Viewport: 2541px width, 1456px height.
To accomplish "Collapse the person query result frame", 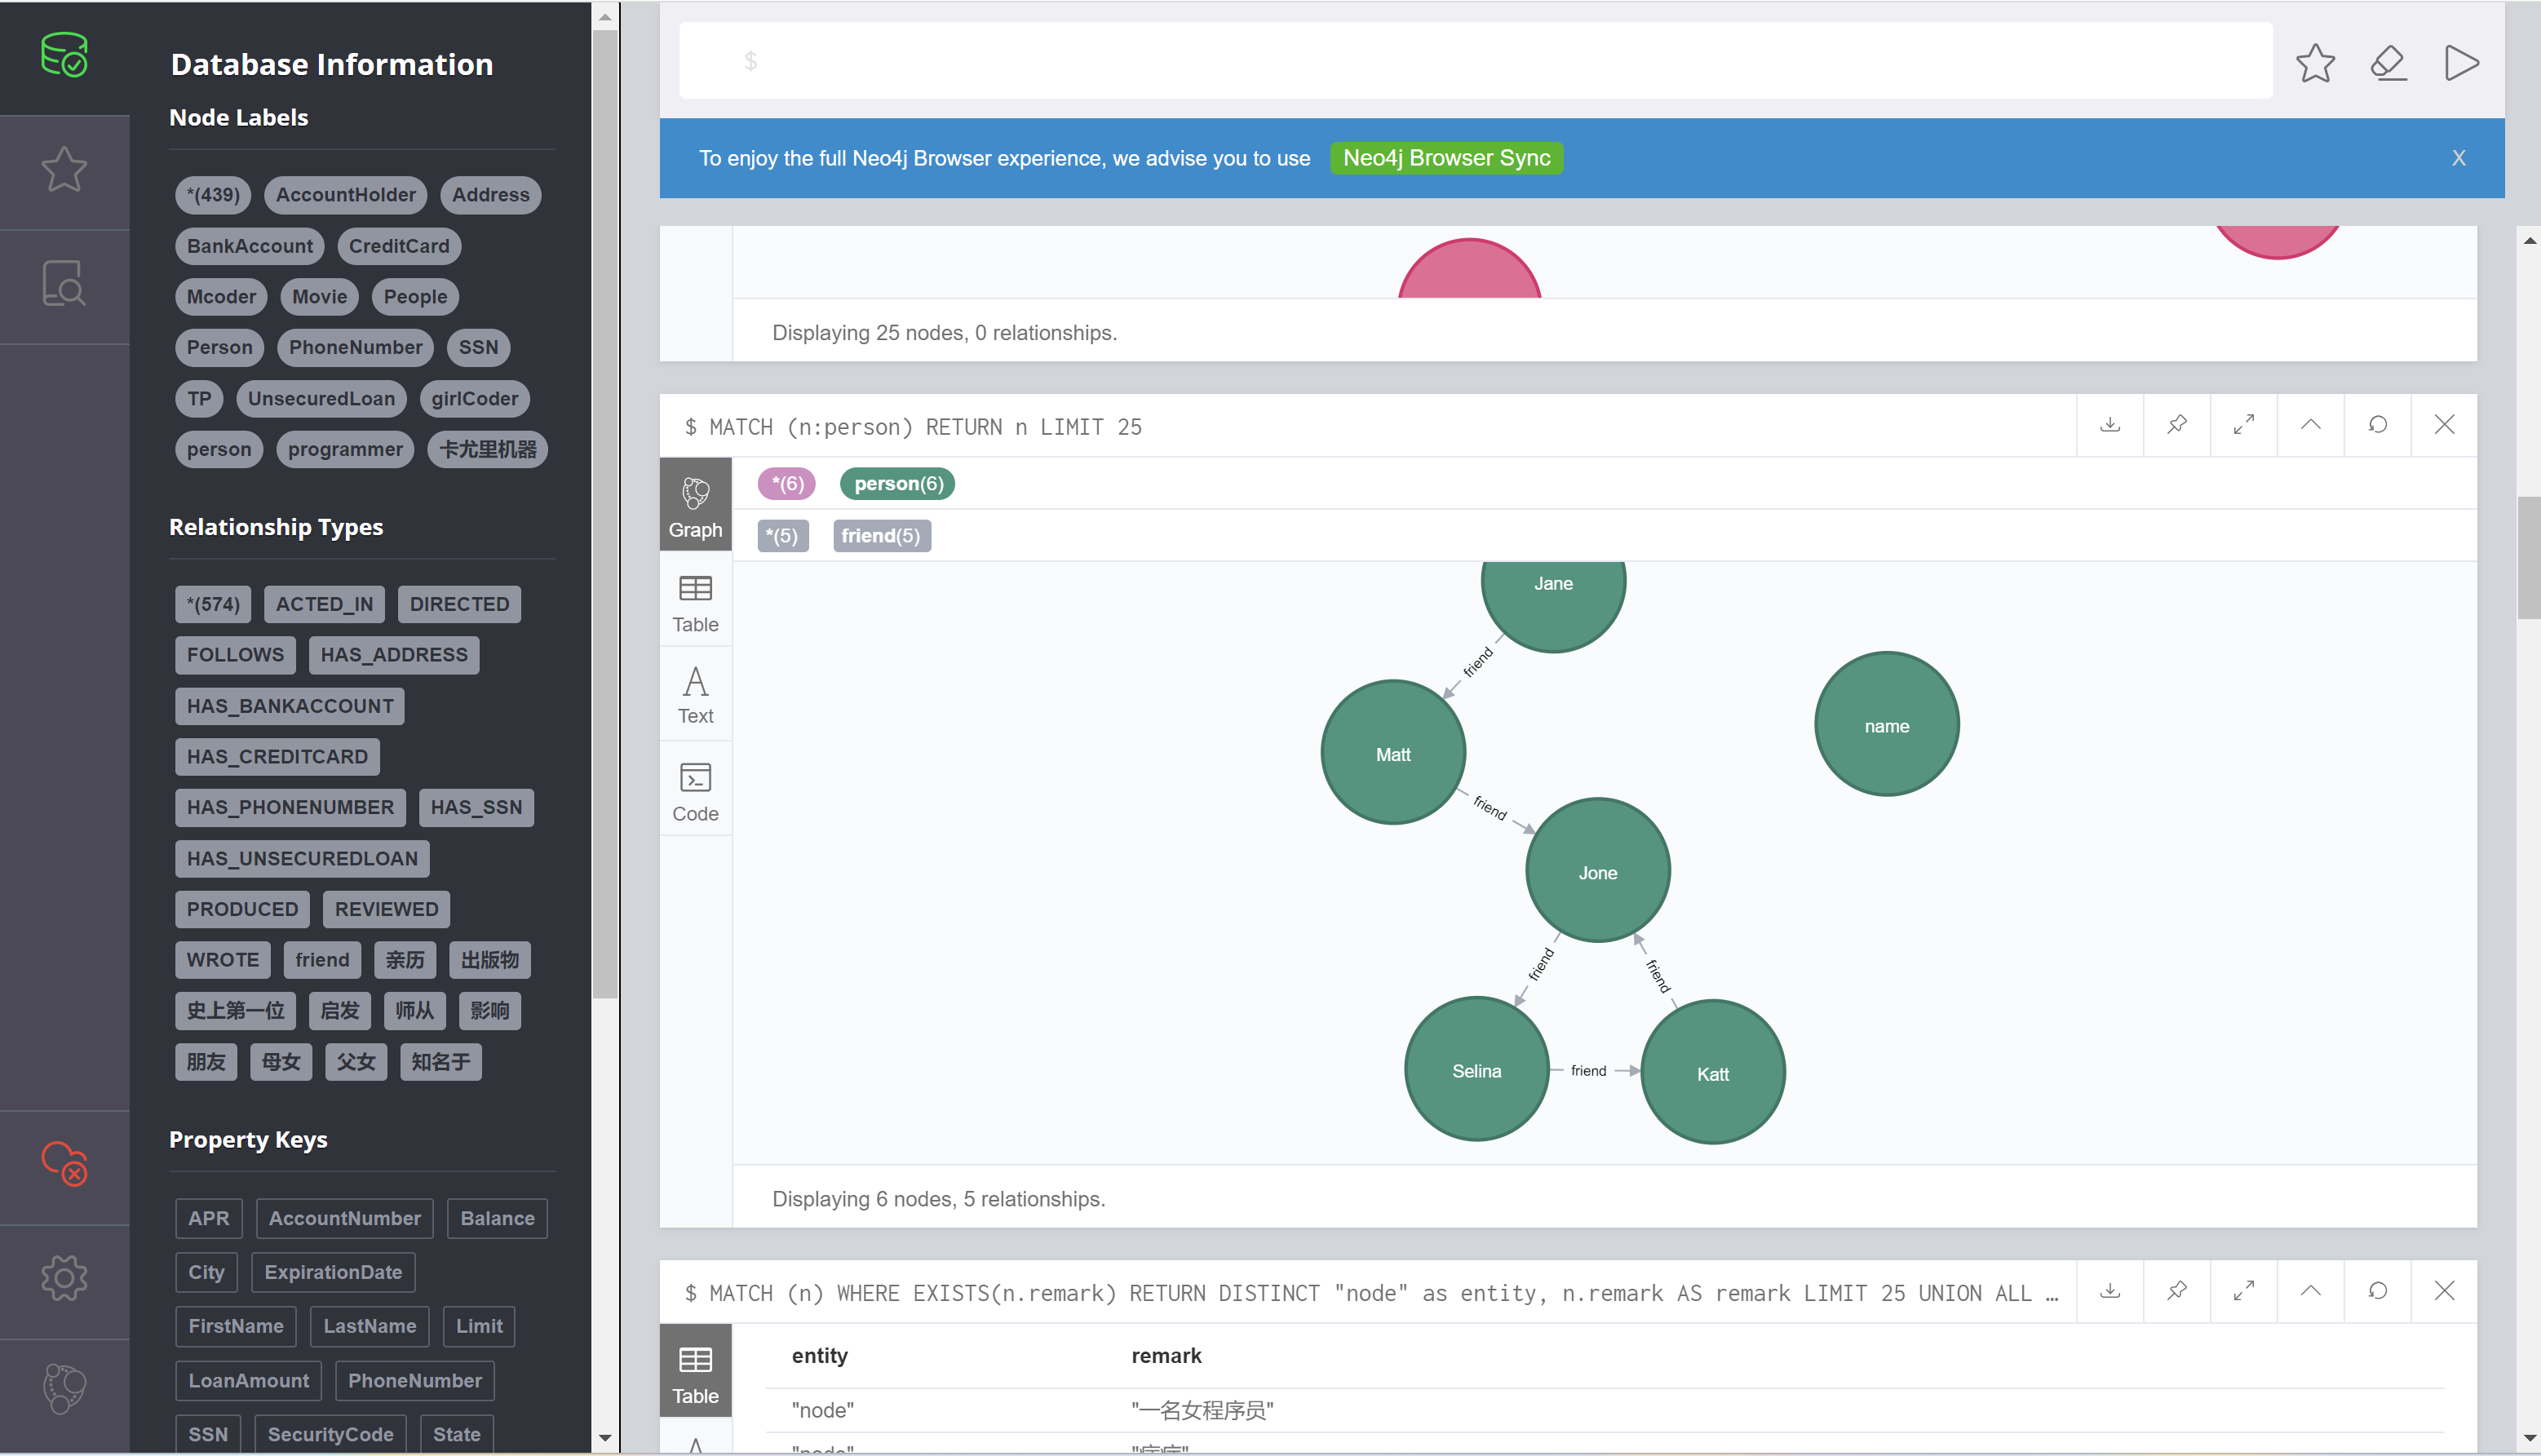I will (2311, 425).
